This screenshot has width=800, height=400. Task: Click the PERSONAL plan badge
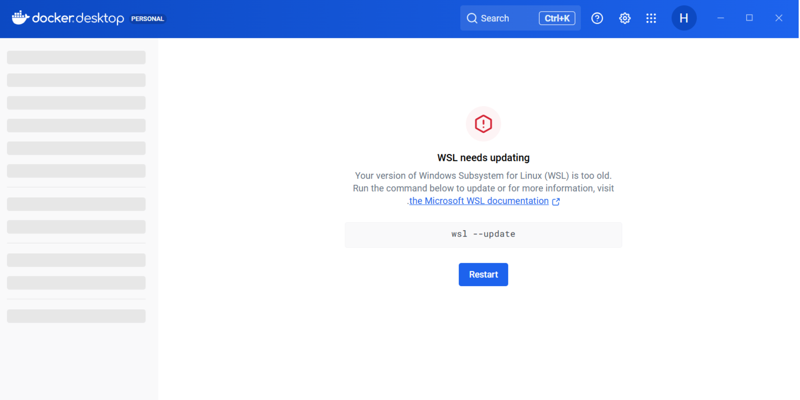(x=147, y=19)
